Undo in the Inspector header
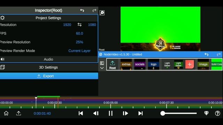The width and height of the screenshot is (223, 125). point(82,10)
